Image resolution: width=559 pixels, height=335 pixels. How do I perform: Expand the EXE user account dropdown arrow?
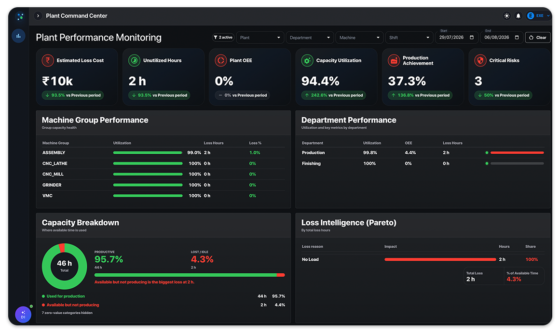pyautogui.click(x=548, y=16)
